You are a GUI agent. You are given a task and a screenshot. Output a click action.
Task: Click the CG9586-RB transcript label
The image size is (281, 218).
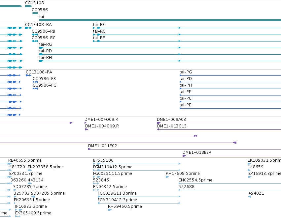43,31
